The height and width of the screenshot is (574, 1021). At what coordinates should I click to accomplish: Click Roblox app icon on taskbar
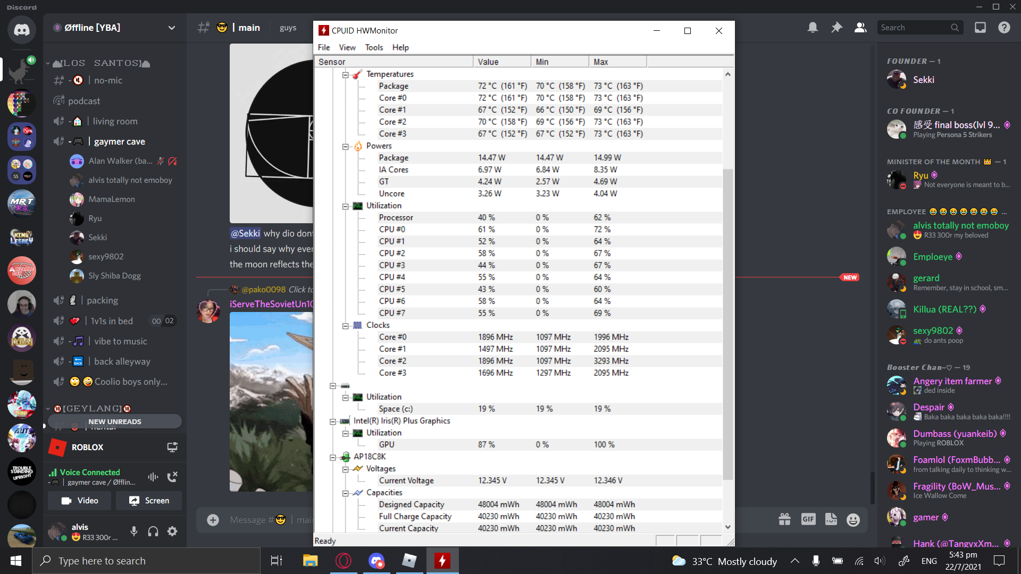[409, 561]
